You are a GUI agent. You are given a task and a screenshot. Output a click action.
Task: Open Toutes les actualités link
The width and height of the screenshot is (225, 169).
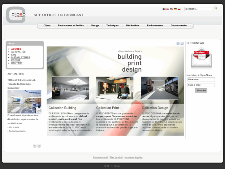tap(17, 131)
